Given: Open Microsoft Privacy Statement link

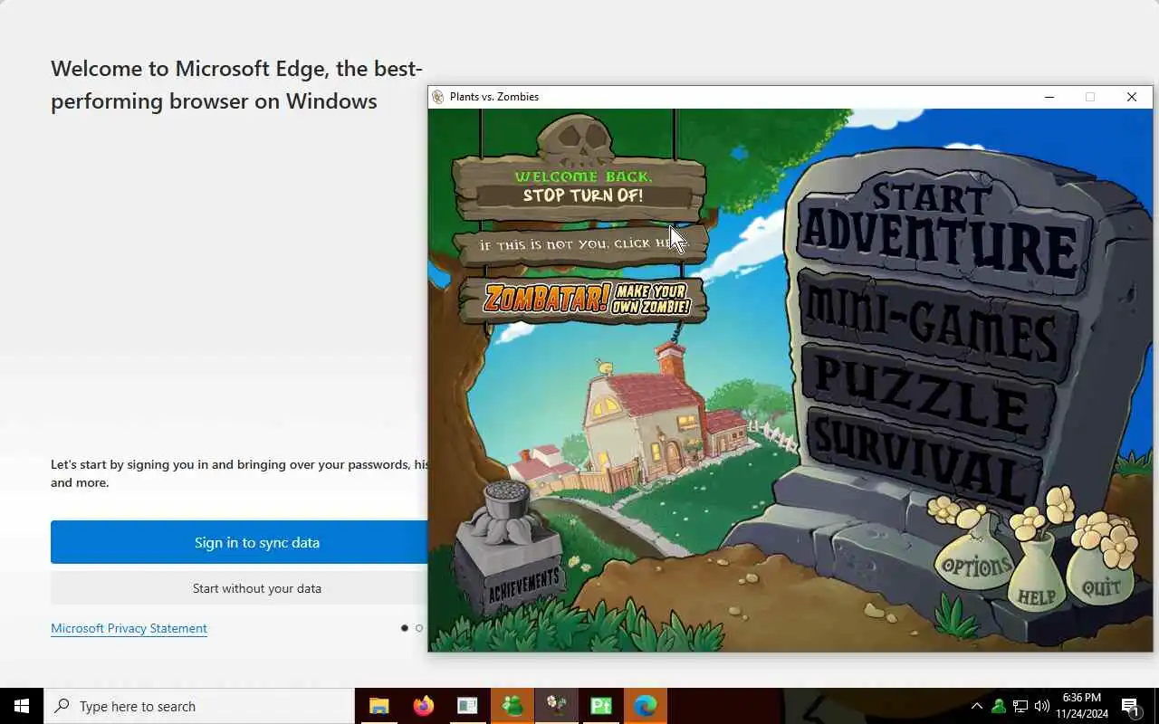Looking at the screenshot, I should tap(129, 628).
